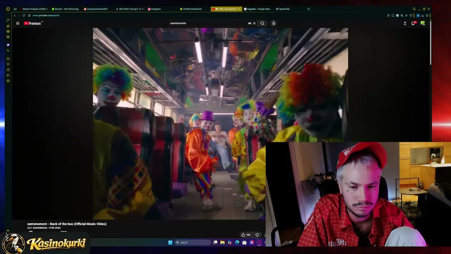The width and height of the screenshot is (451, 254).
Task: Click the translate icon in address bar
Action: click(402, 16)
